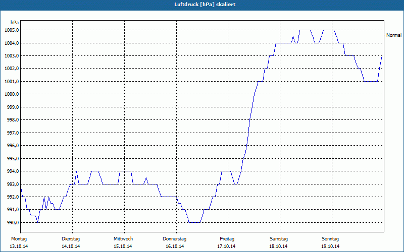Select the 'Dienstag' day label

[x=71, y=239]
